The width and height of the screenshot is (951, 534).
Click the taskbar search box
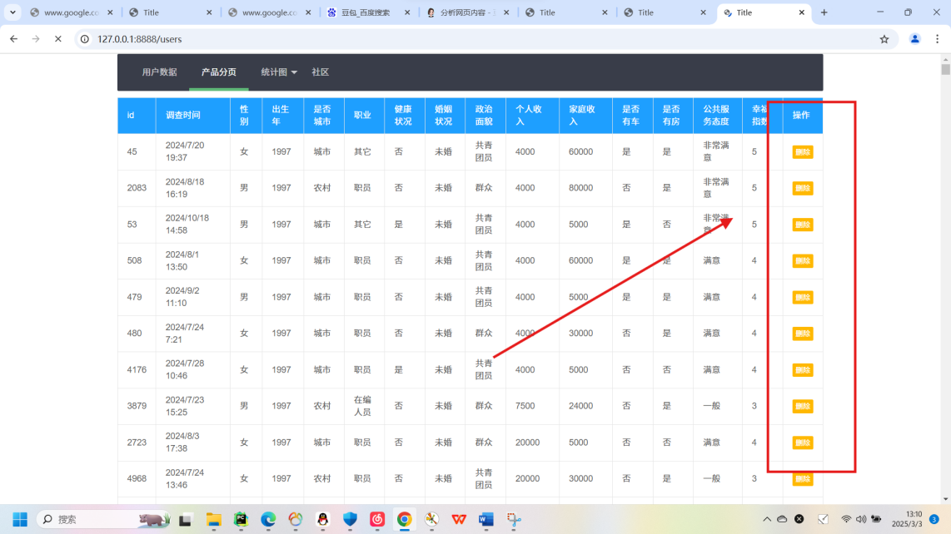[x=104, y=520]
